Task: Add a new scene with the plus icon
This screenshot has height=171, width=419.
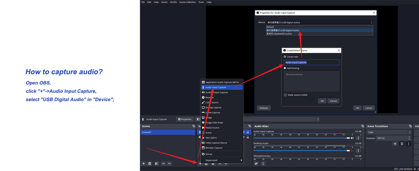Action: point(144,164)
